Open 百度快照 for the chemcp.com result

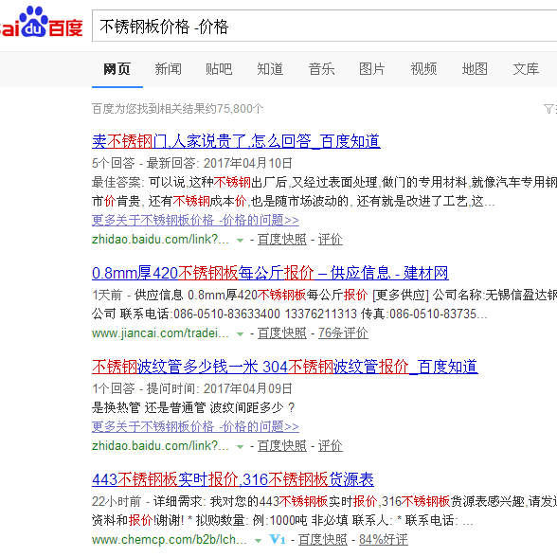tap(322, 540)
